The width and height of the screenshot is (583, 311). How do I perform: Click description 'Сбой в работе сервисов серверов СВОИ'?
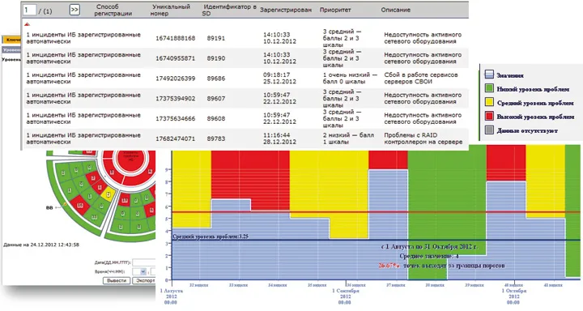tap(421, 78)
